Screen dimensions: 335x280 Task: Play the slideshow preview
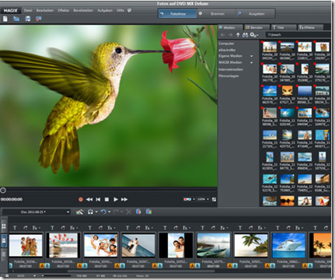116,199
